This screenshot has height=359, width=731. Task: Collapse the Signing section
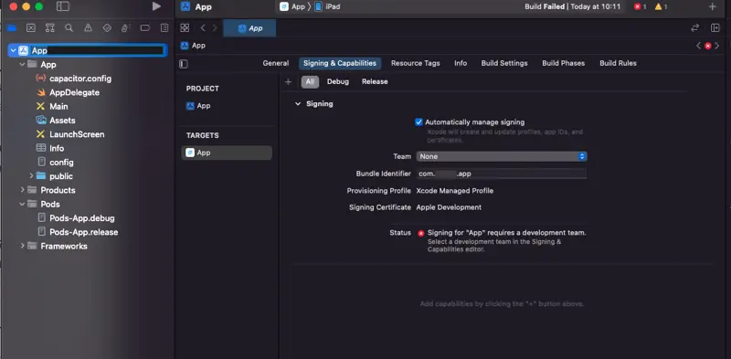[298, 104]
